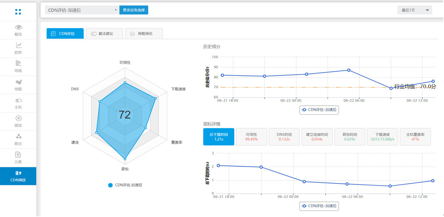Viewport: 444px width, 217px height.
Task: Open the 概览 overview eye icon
Action: 18,27
